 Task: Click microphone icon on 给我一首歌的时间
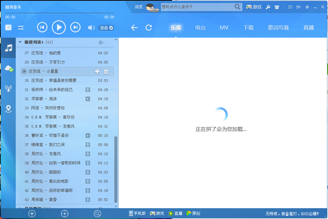(x=88, y=163)
